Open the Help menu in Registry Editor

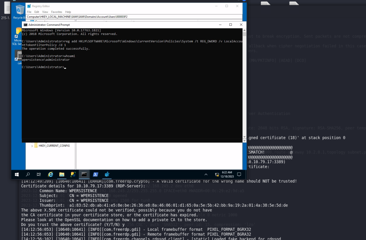click(x=68, y=12)
